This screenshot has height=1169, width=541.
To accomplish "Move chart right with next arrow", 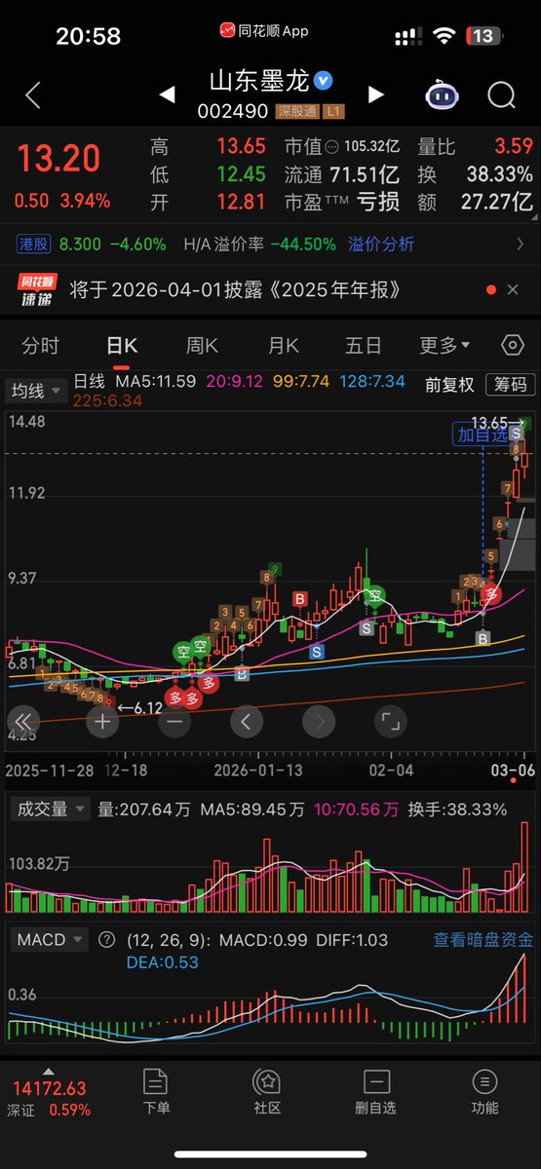I will (x=319, y=722).
